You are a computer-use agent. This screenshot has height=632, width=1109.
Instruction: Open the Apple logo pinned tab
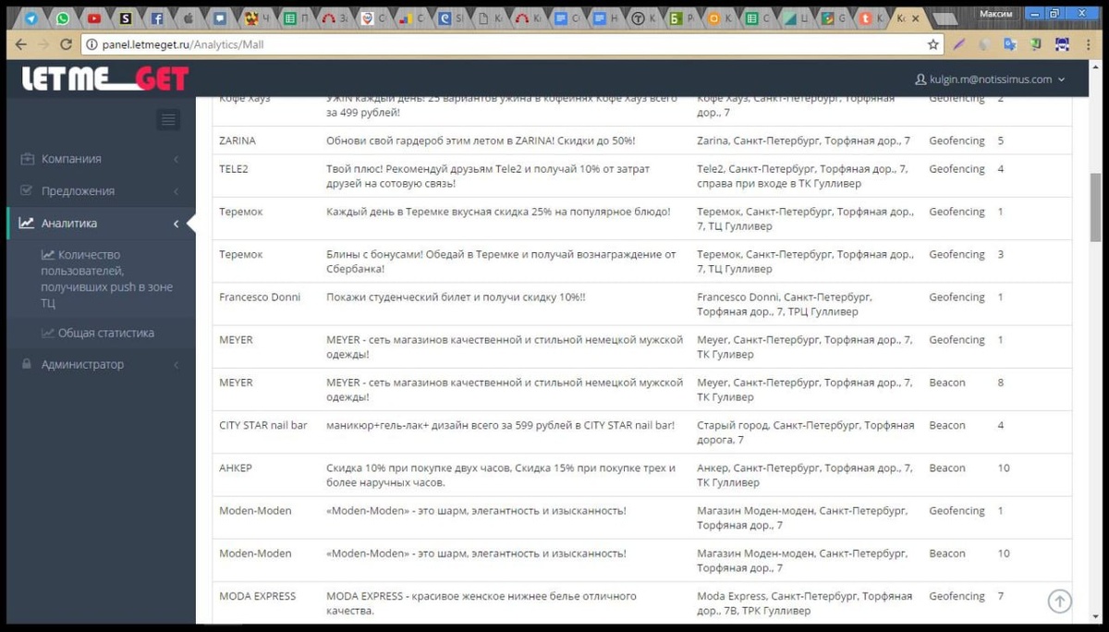[x=189, y=18]
